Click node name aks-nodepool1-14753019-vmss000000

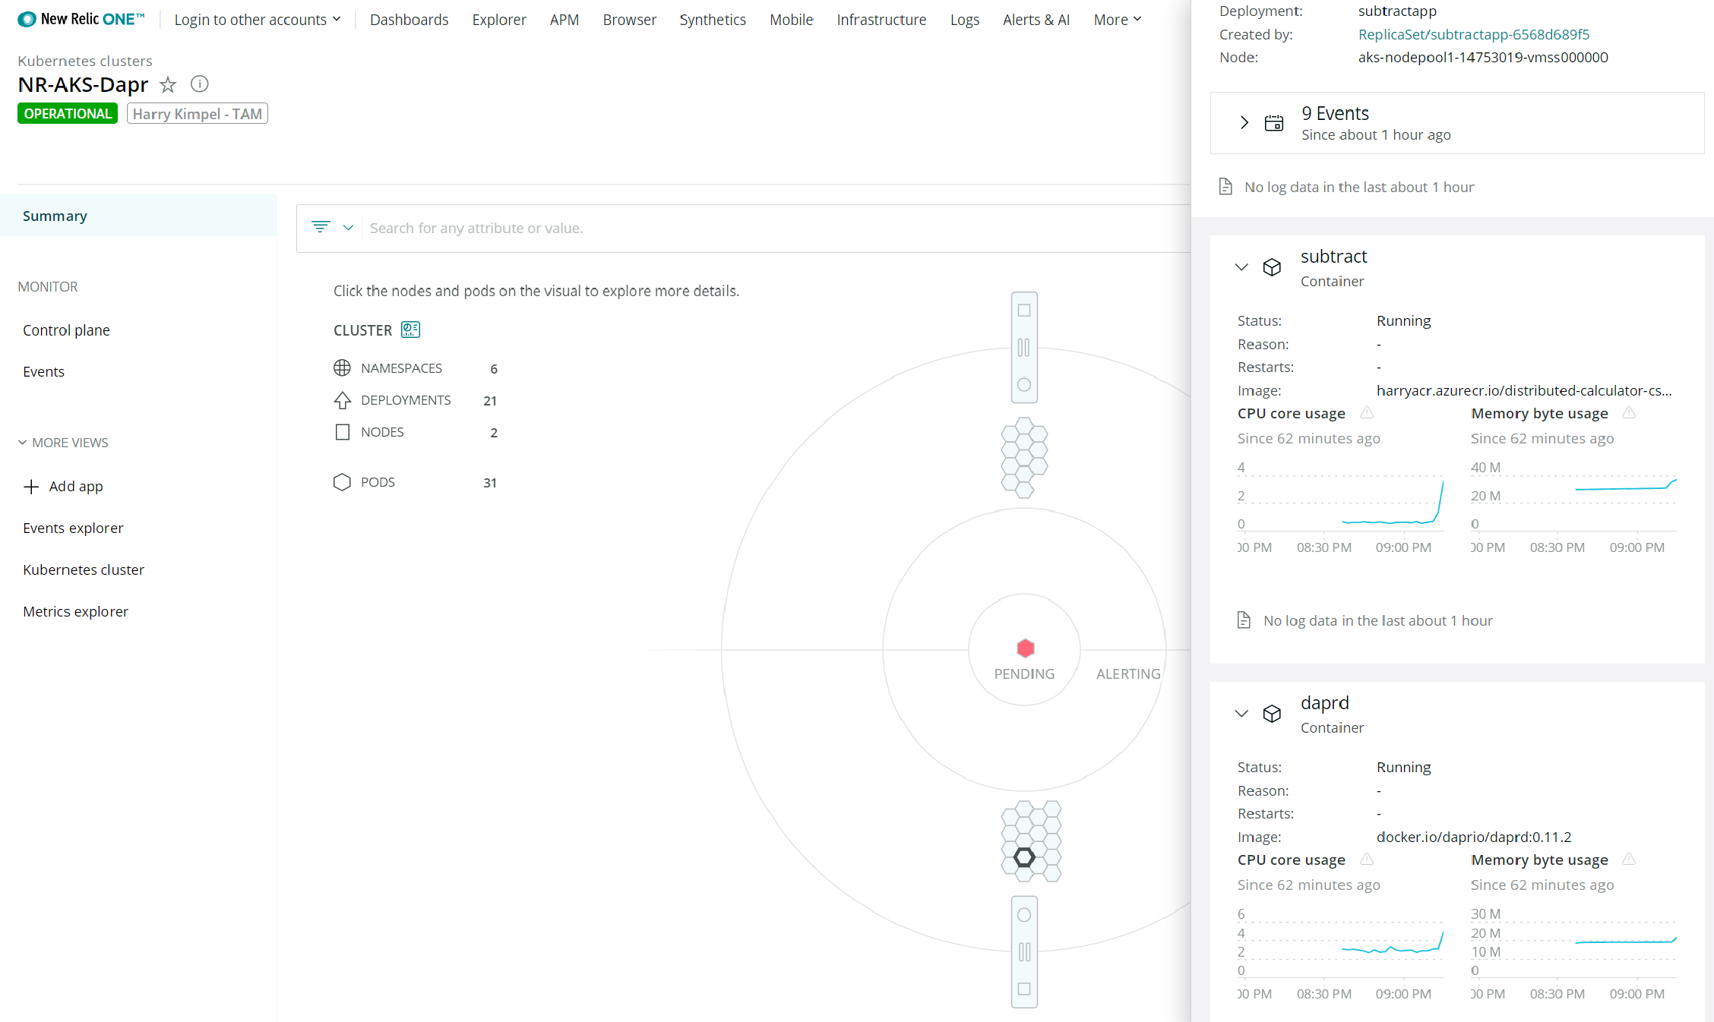1483,57
